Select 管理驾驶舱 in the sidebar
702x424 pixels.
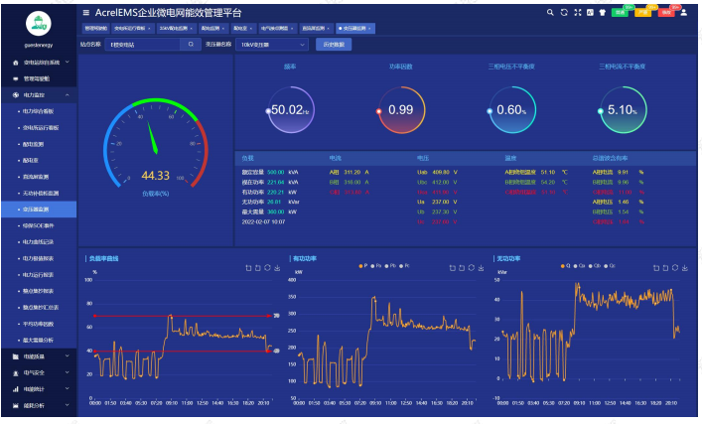click(x=39, y=78)
